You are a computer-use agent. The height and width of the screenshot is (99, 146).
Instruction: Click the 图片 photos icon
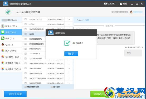3,51
